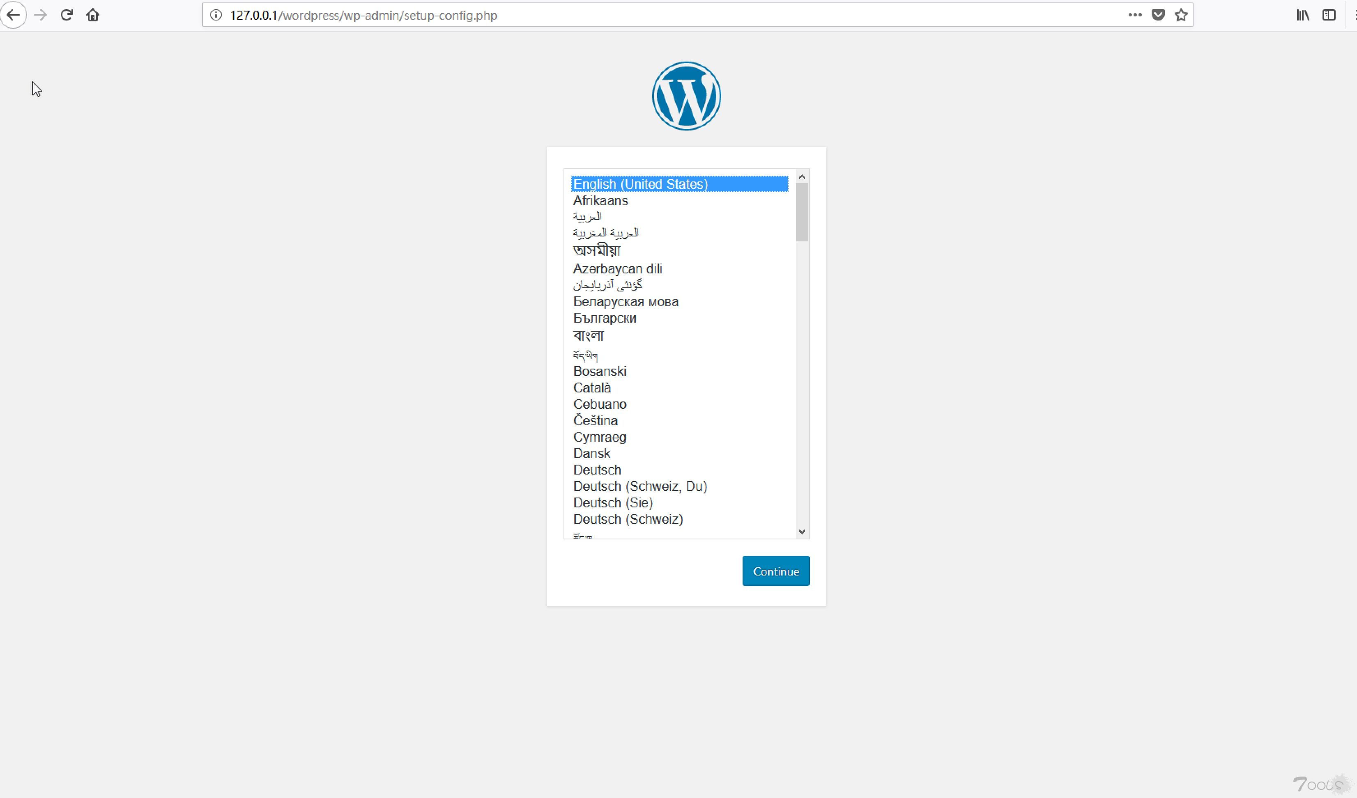Click language list scroll down arrow
The image size is (1357, 798).
(802, 532)
